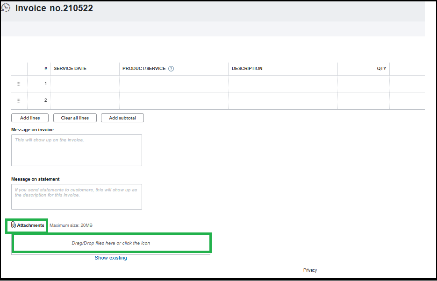Select the Service Date cell in line 2
Viewport: 437px width, 281px height.
[x=85, y=100]
